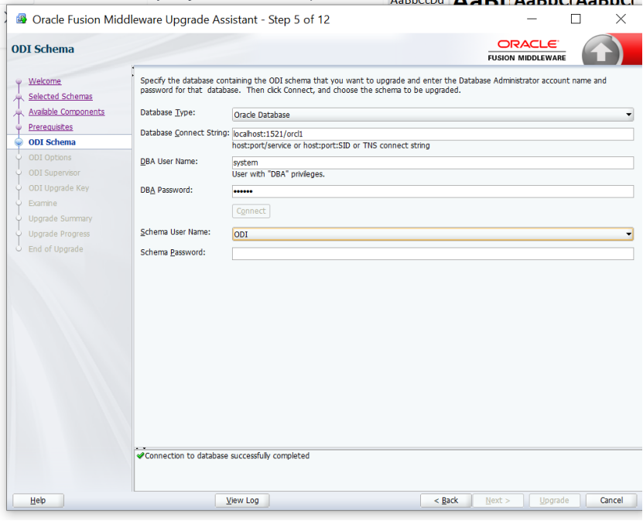
Task: Open the Selected Schemas step link
Action: pos(60,97)
